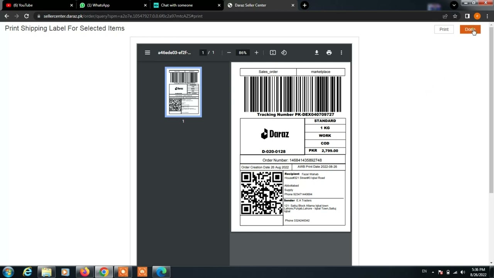Open the tab search dropdown arrow
The image size is (494, 278).
coord(454,5)
